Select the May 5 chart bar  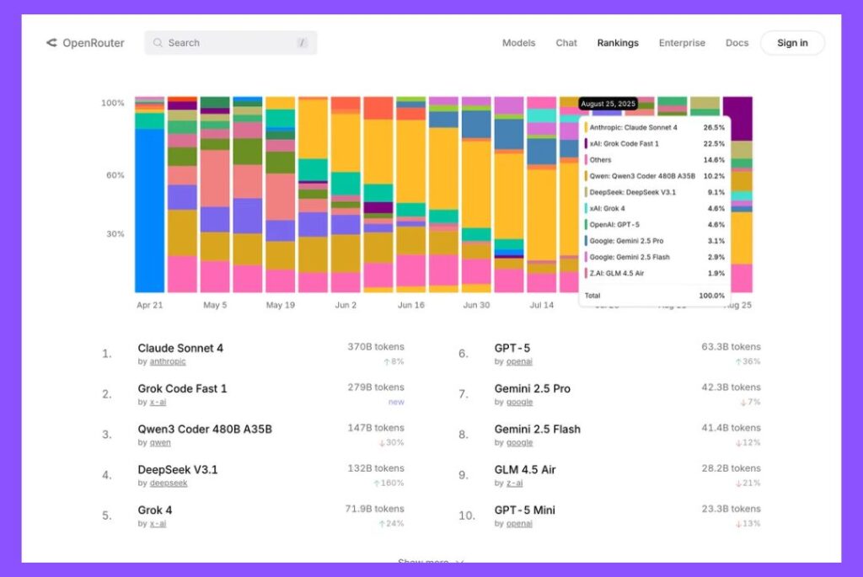point(215,195)
